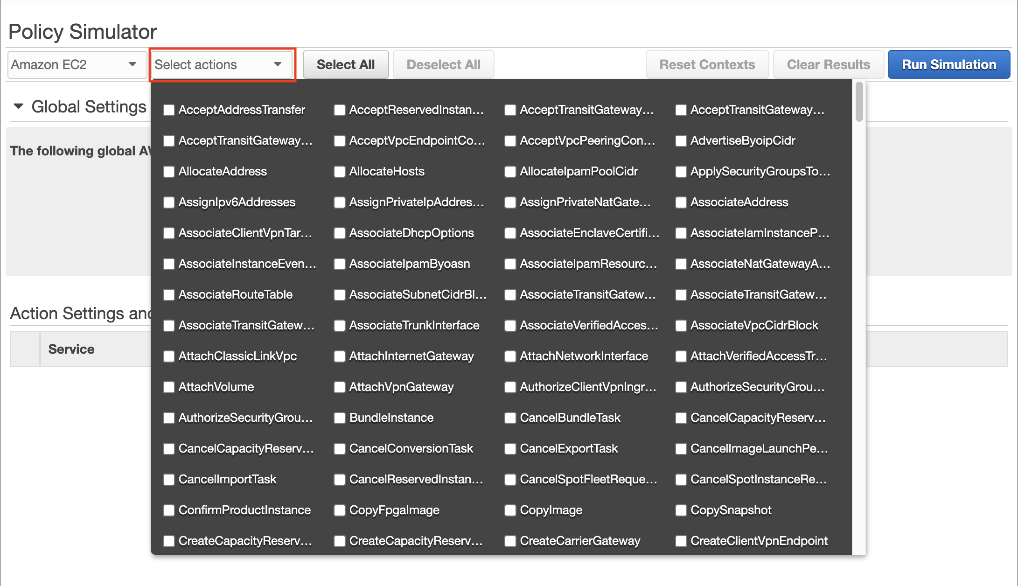Select the CopySnapshot checkbox
1018x586 pixels.
click(681, 510)
